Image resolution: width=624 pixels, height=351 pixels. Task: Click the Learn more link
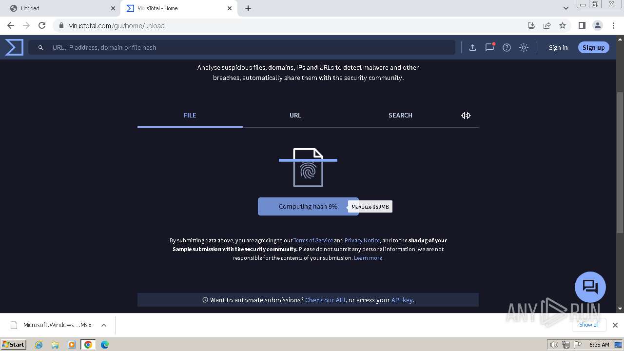tap(369, 258)
